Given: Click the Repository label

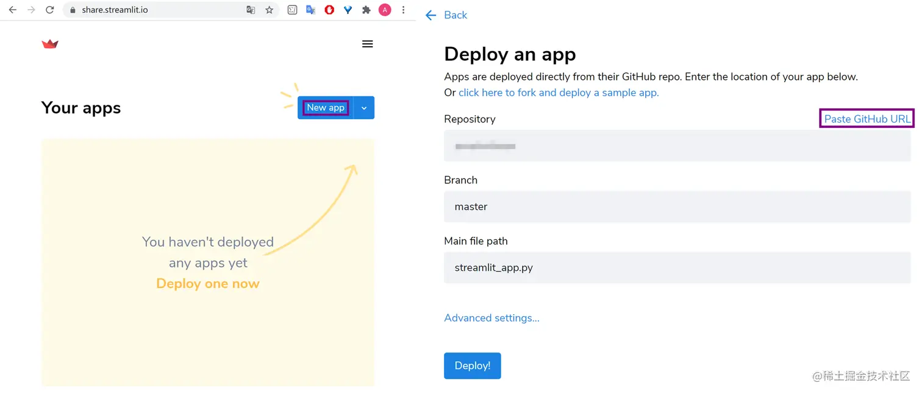Looking at the screenshot, I should click(470, 119).
